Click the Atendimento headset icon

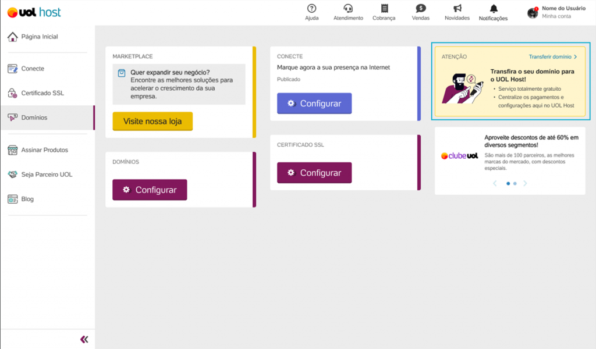point(348,9)
